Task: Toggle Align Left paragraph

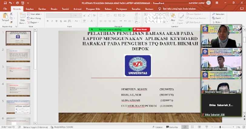Action: (101, 21)
